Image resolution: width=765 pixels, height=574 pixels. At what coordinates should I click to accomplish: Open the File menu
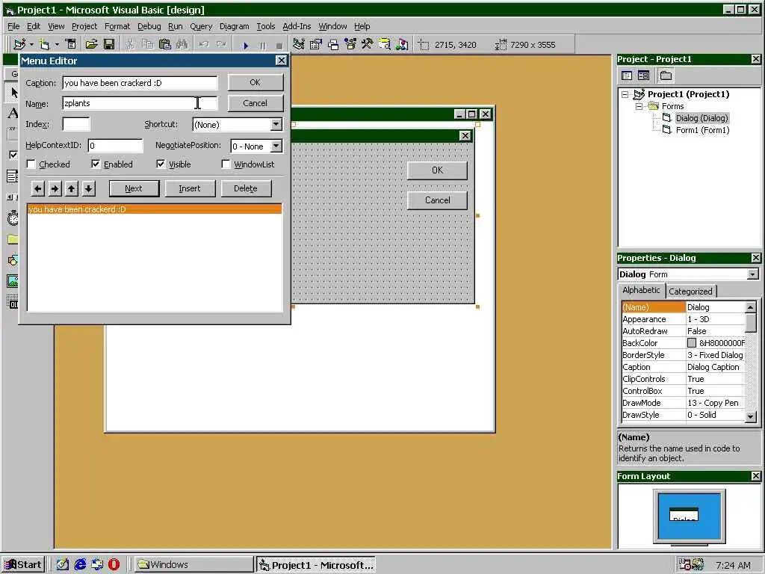point(13,26)
